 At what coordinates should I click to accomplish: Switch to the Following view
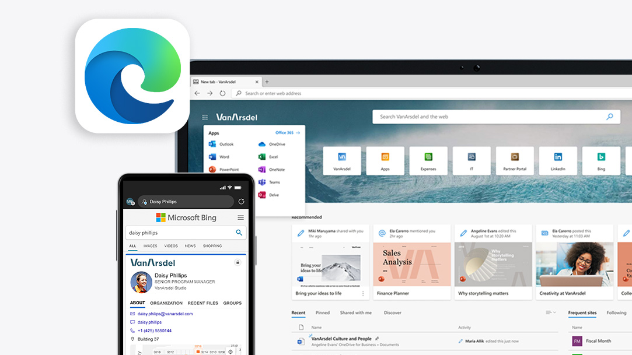click(616, 313)
